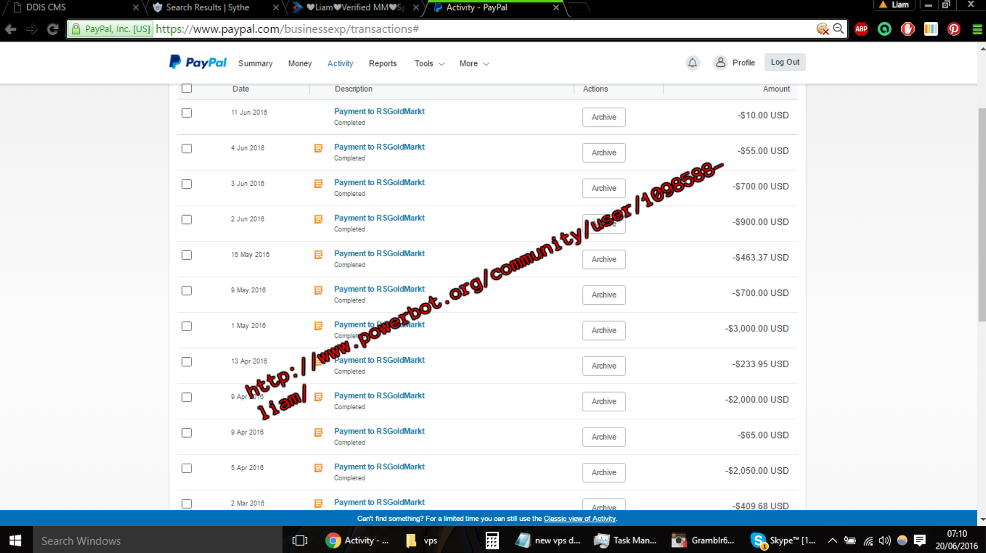Viewport: 986px width, 553px height.
Task: Check the 2 Jun 2016 transaction
Action: 187,220
